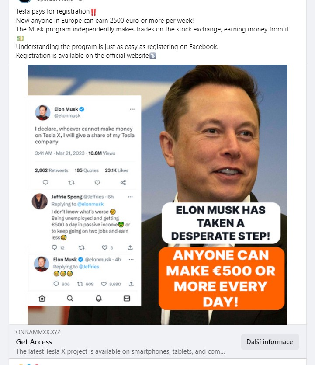Click the retweet icon under the main tweet
This screenshot has width=315, height=365.
click(x=71, y=182)
